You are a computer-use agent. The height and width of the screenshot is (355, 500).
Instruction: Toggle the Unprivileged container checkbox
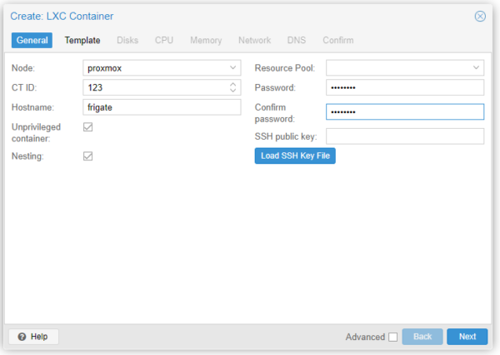(x=88, y=127)
